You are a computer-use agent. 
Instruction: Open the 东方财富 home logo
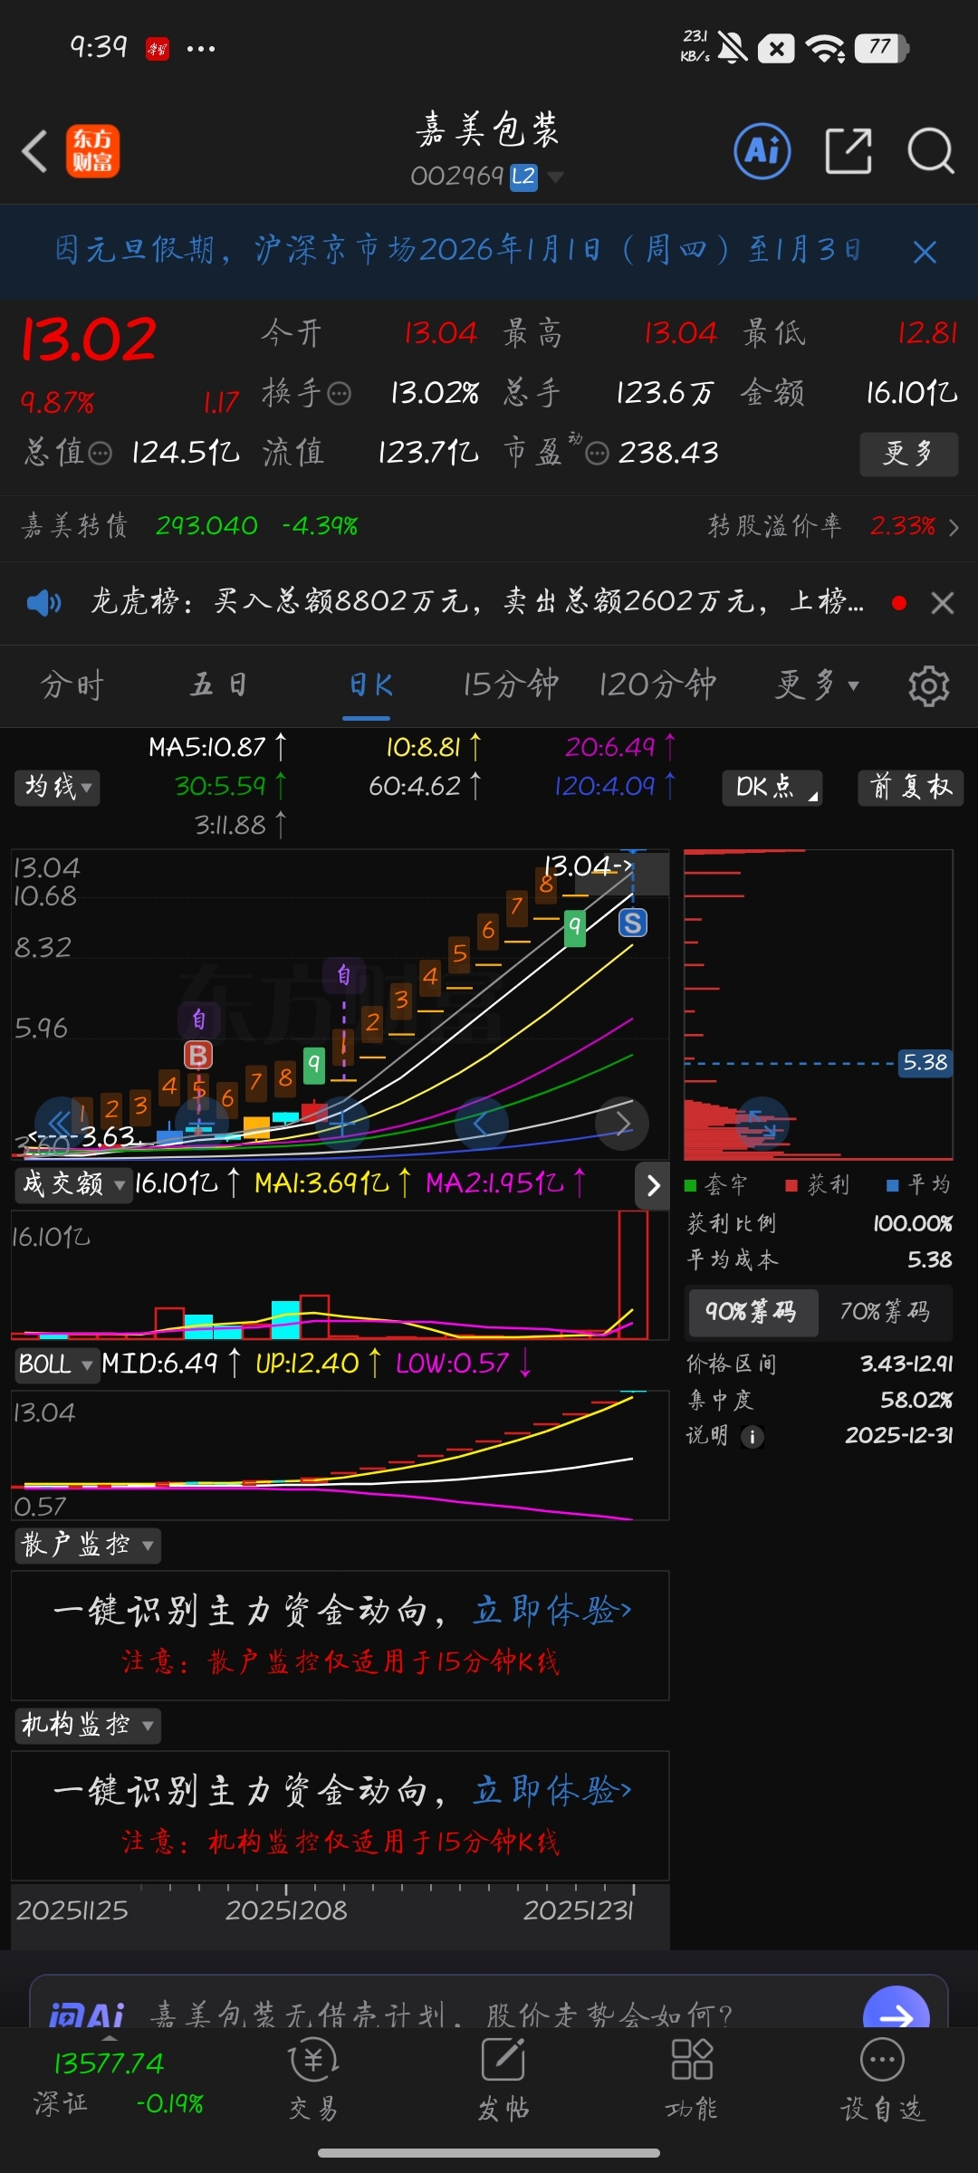tap(92, 151)
